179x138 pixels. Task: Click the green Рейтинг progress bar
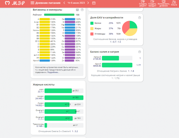59,15
